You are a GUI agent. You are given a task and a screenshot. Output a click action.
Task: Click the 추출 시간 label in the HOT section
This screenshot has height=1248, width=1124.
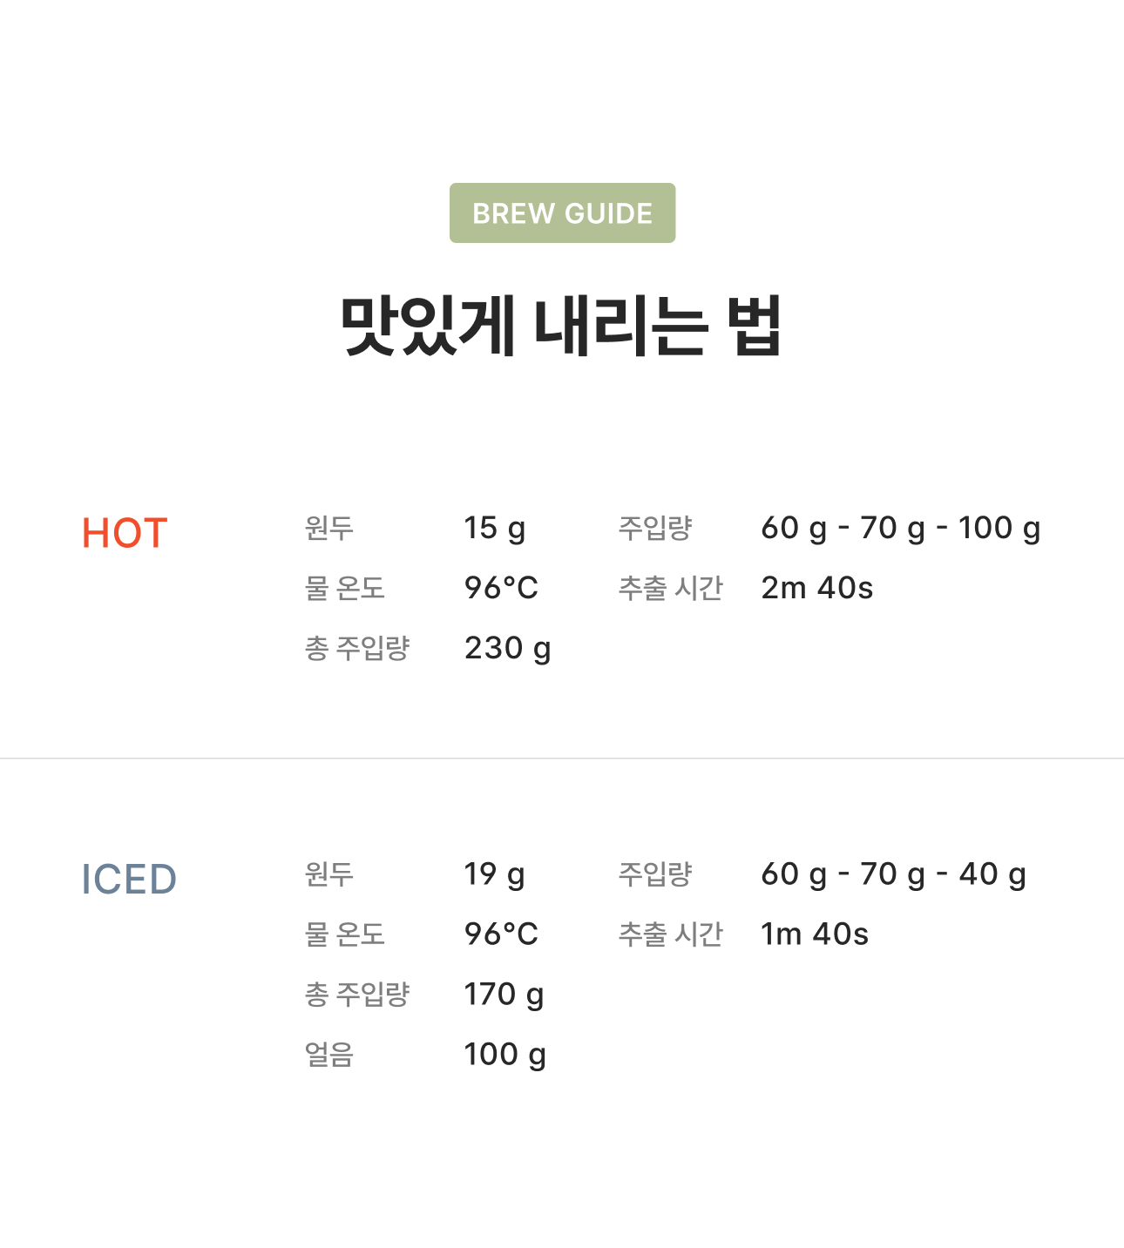tap(670, 588)
